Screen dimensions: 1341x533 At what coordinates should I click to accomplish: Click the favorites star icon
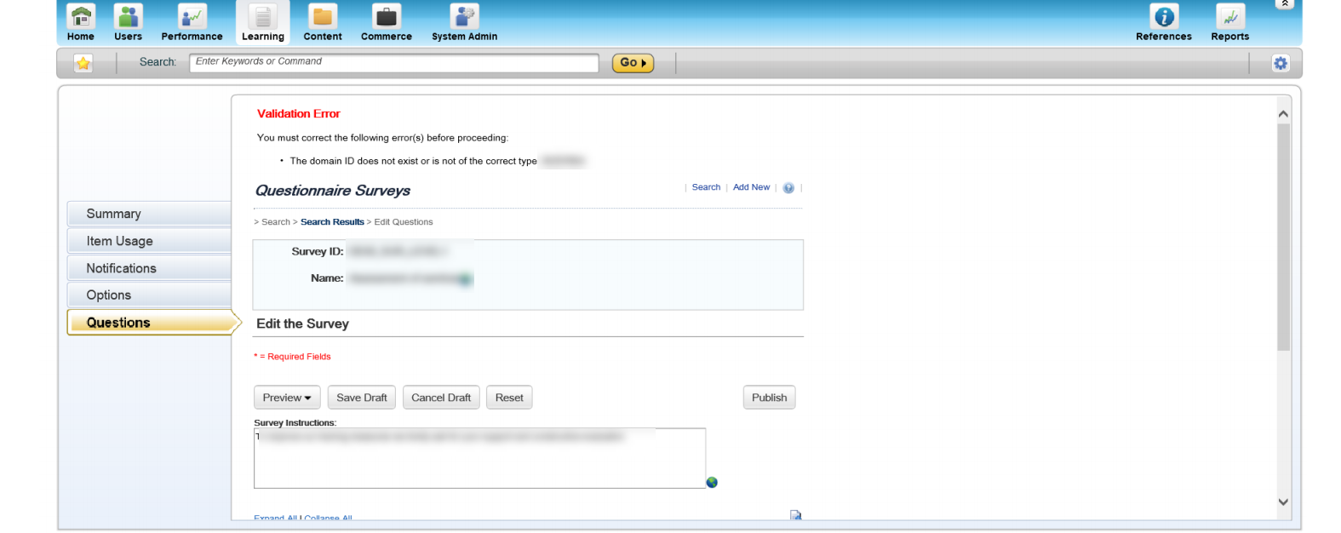point(83,63)
